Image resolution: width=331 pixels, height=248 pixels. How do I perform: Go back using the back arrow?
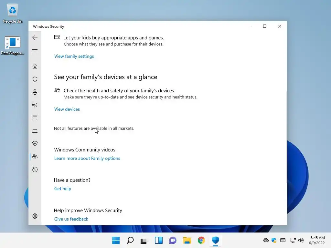tap(35, 38)
